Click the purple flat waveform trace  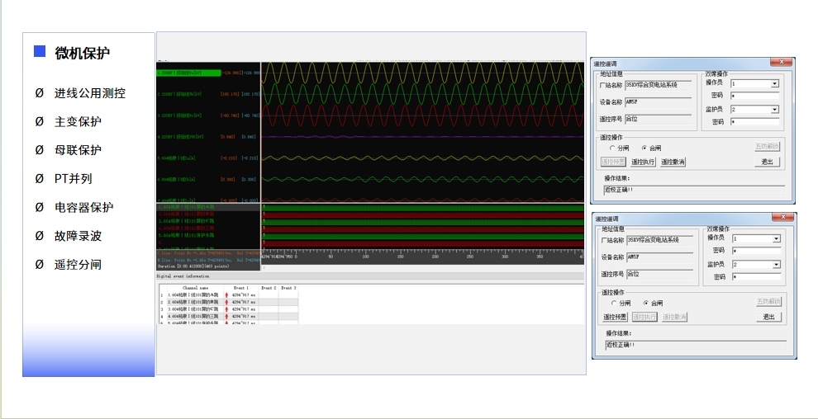coord(422,137)
